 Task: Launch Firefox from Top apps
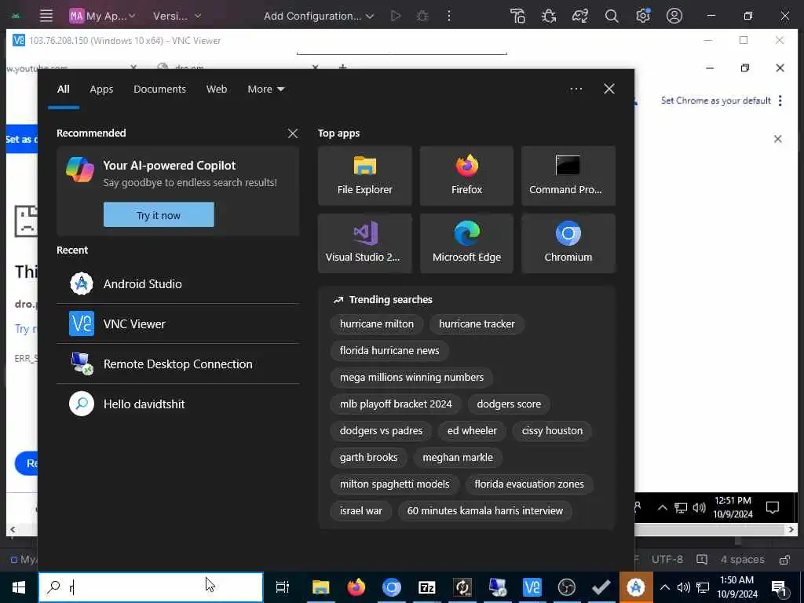(466, 176)
